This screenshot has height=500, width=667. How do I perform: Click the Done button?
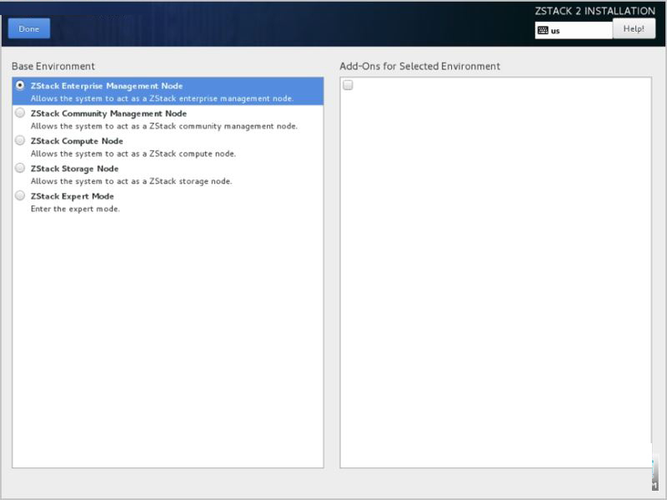(x=29, y=28)
